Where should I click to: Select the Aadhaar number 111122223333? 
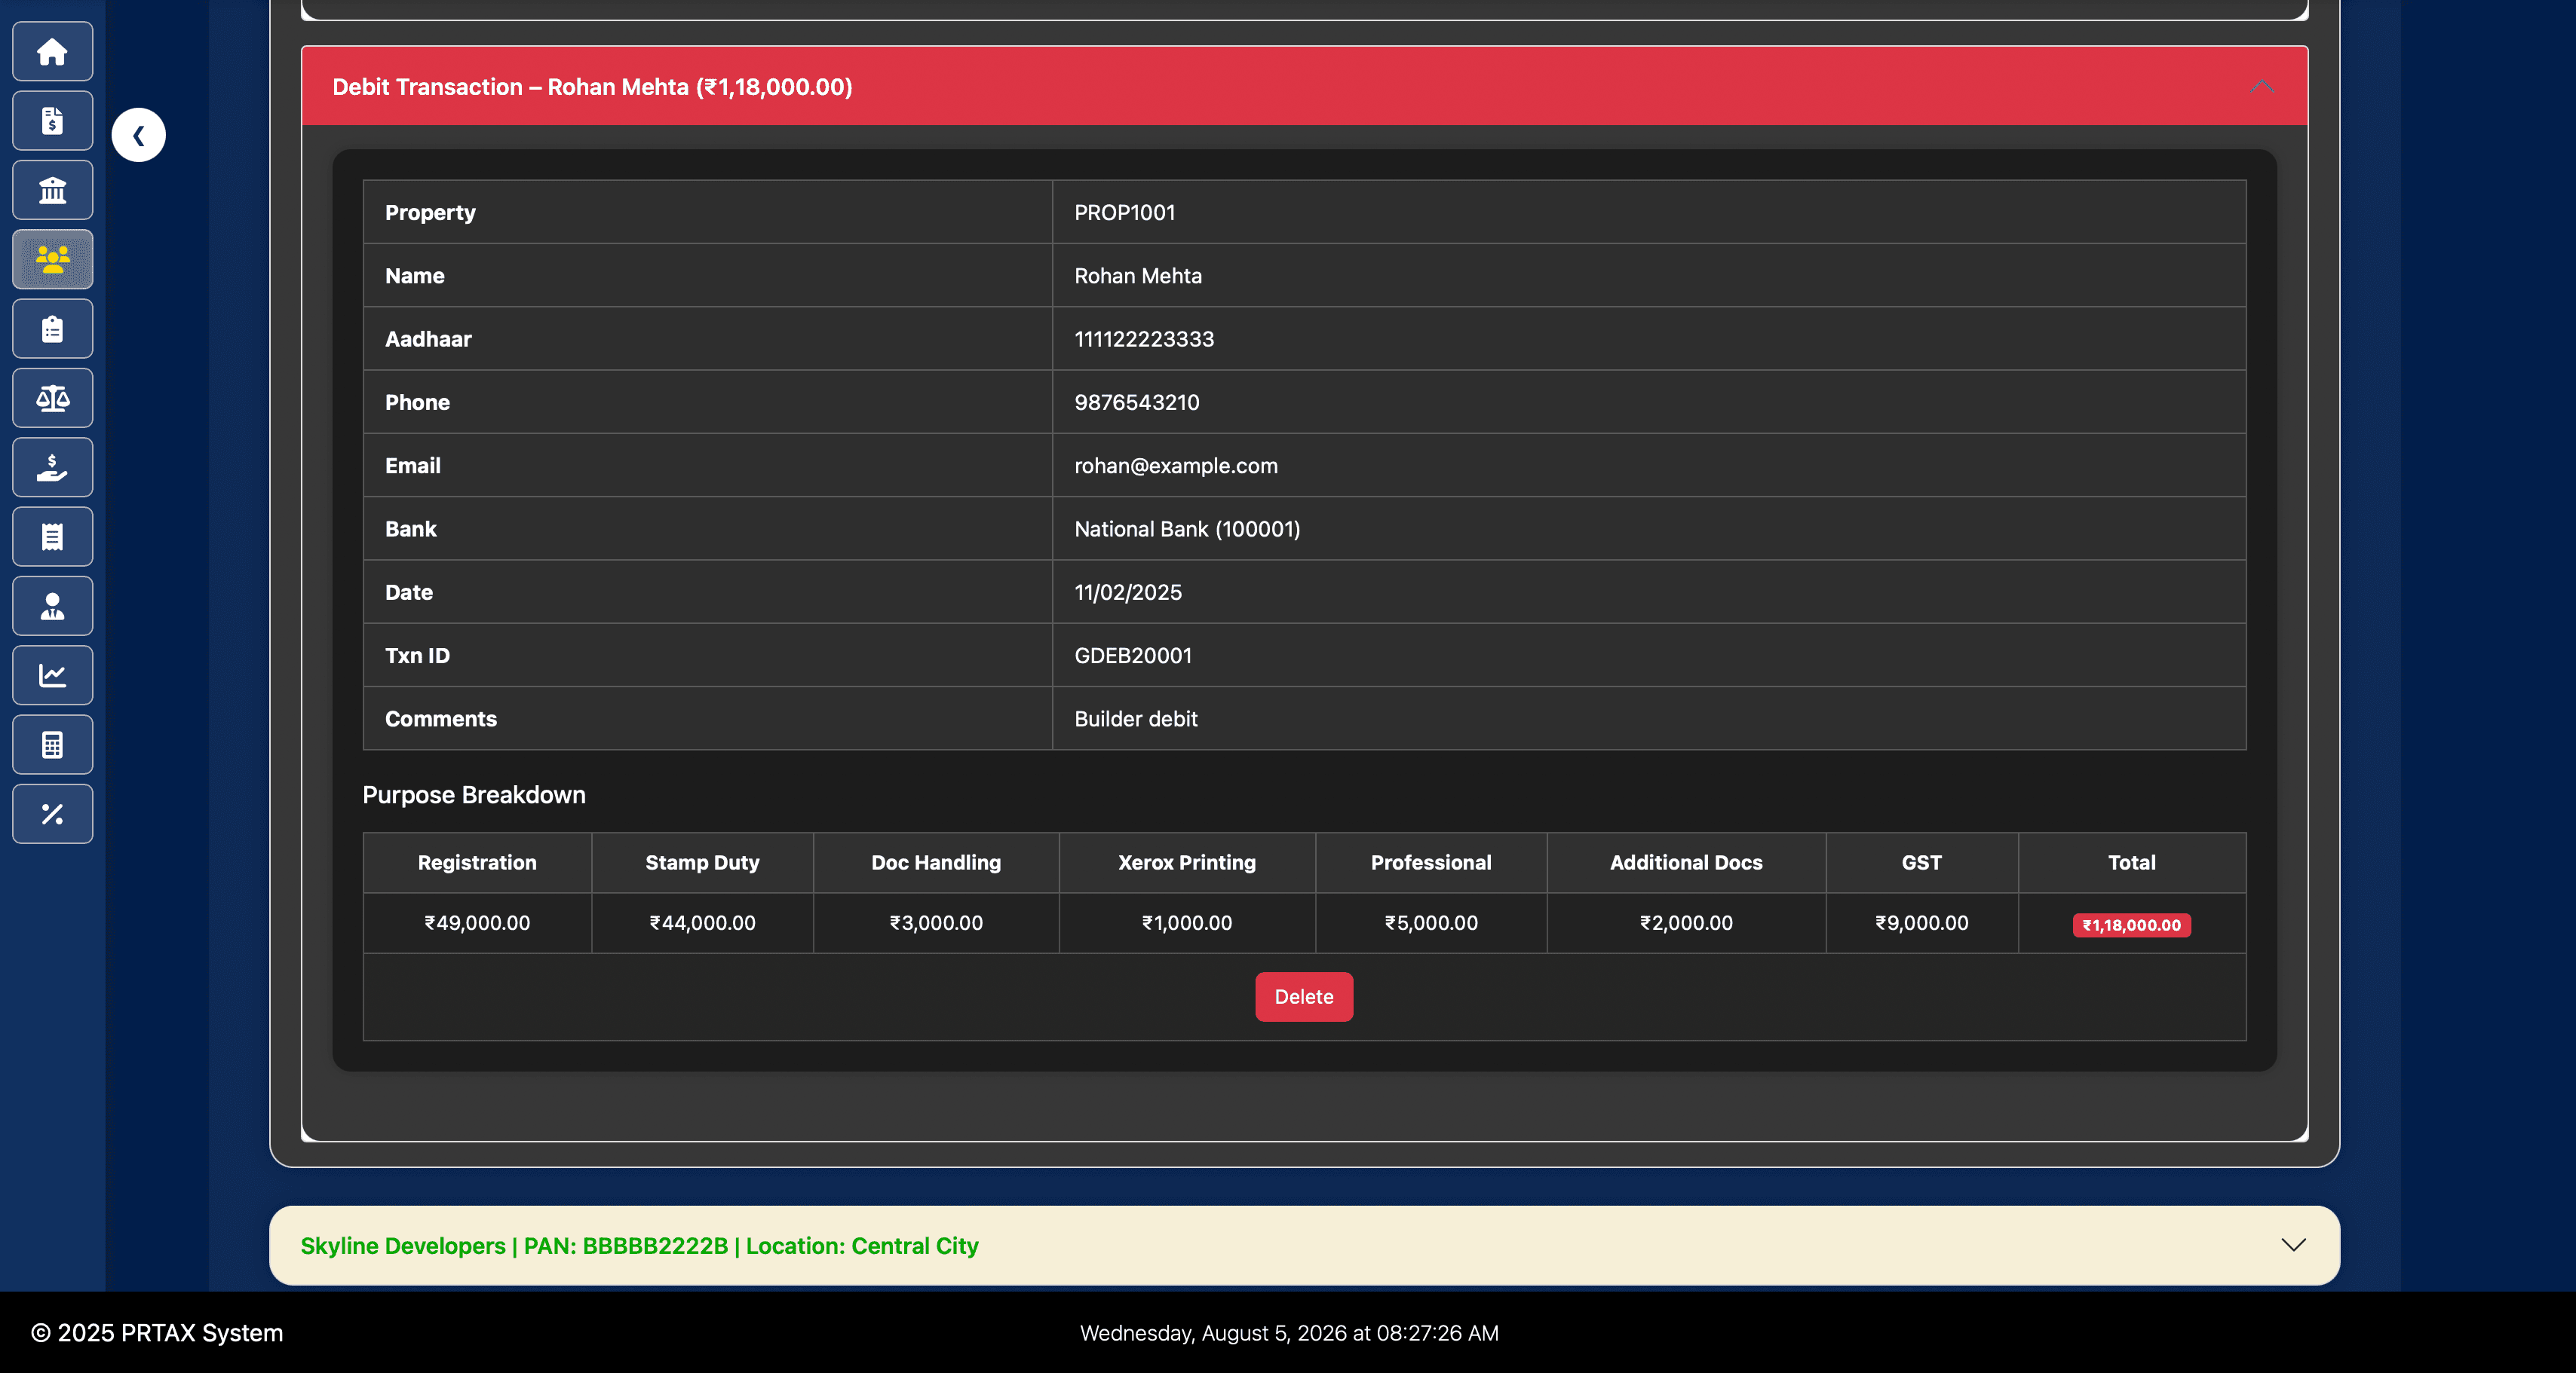(1144, 339)
